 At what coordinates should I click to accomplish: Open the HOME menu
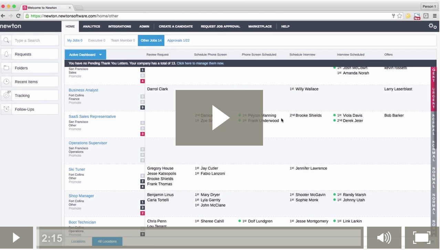[x=70, y=26]
